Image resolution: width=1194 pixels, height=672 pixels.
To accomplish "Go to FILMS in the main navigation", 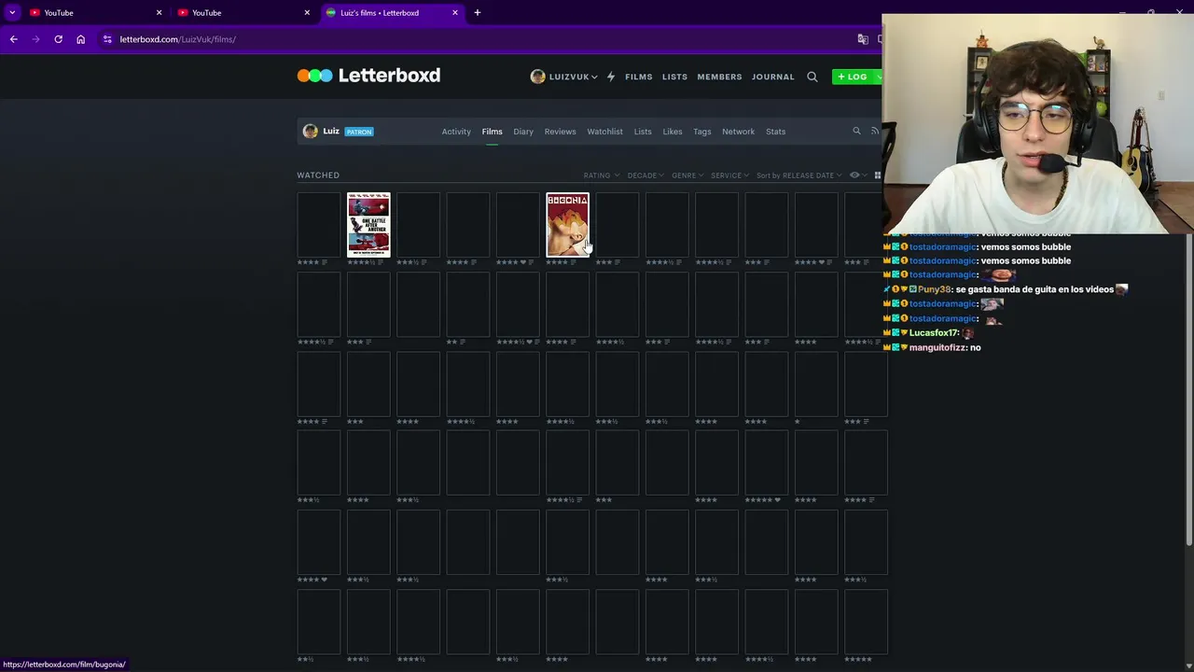I will point(639,77).
